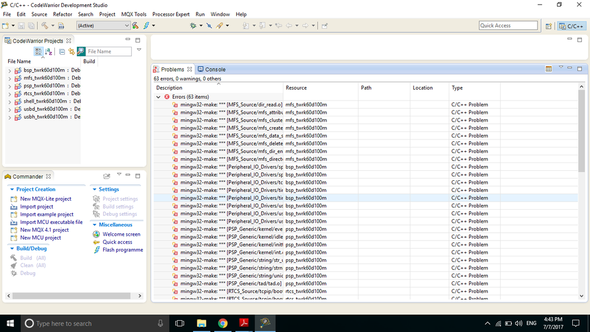Click Import project link
Image resolution: width=590 pixels, height=332 pixels.
[x=37, y=207]
